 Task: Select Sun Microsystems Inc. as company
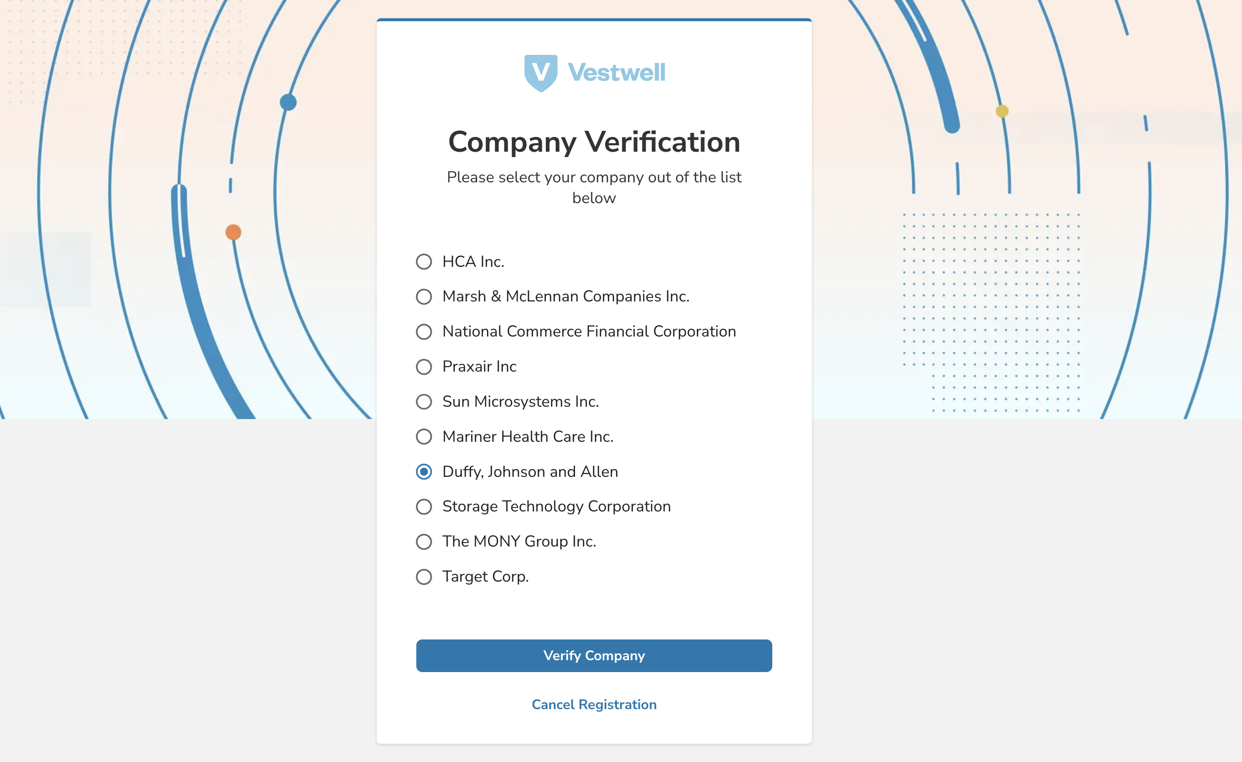pyautogui.click(x=424, y=402)
